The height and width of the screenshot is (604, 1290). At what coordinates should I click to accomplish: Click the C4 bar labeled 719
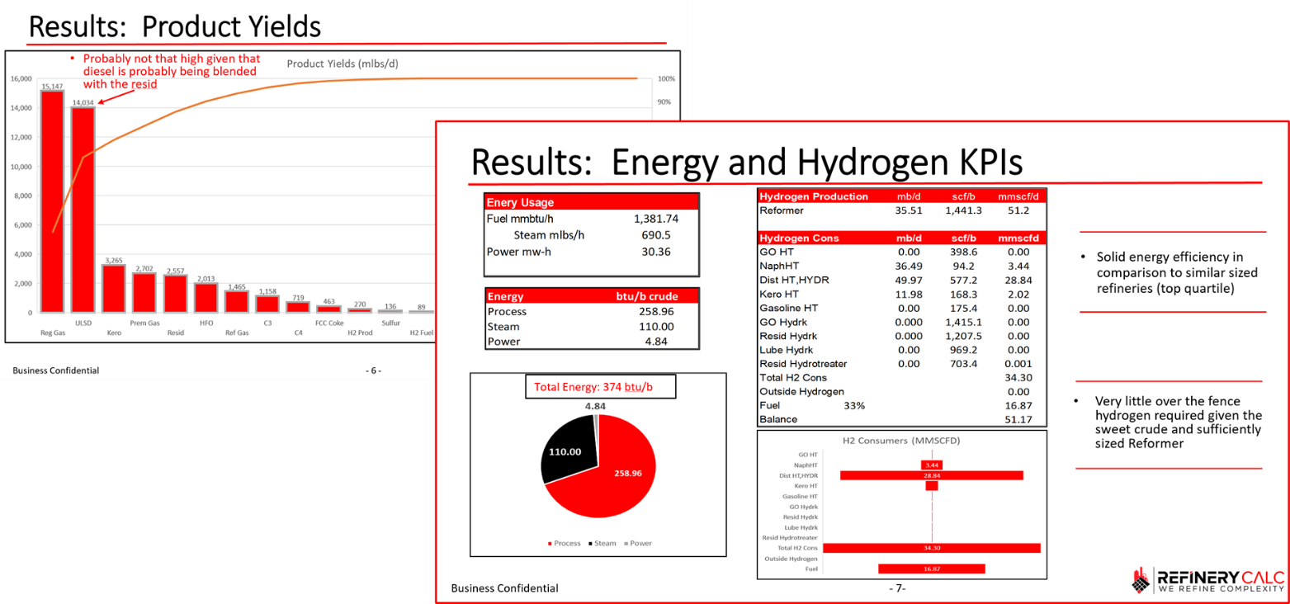(x=298, y=307)
